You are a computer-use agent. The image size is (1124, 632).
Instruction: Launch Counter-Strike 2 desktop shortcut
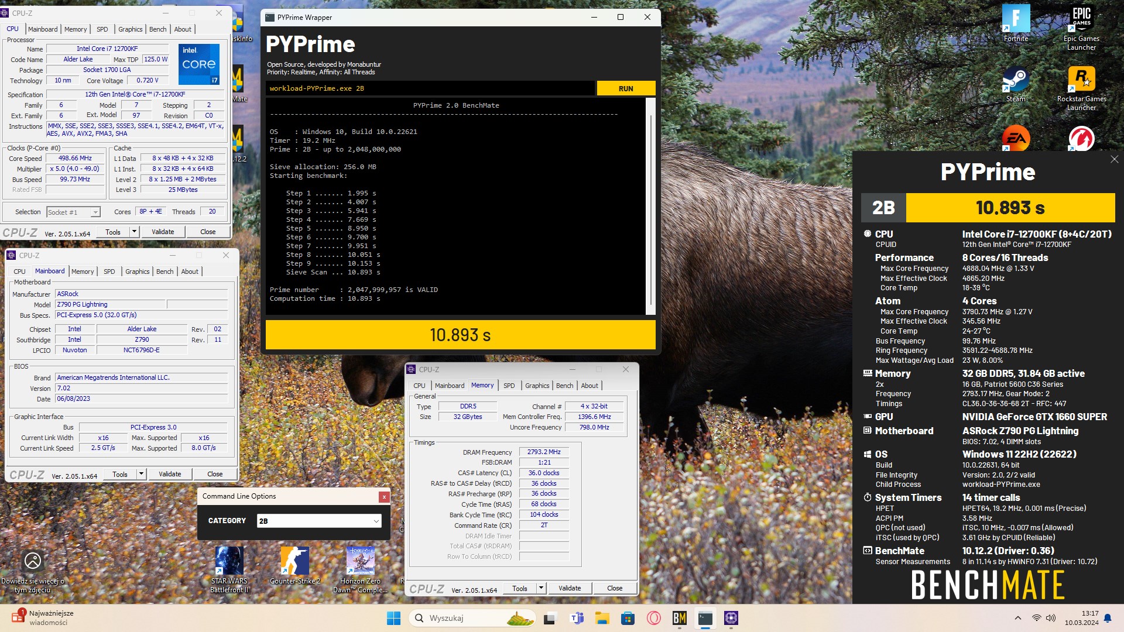point(294,565)
